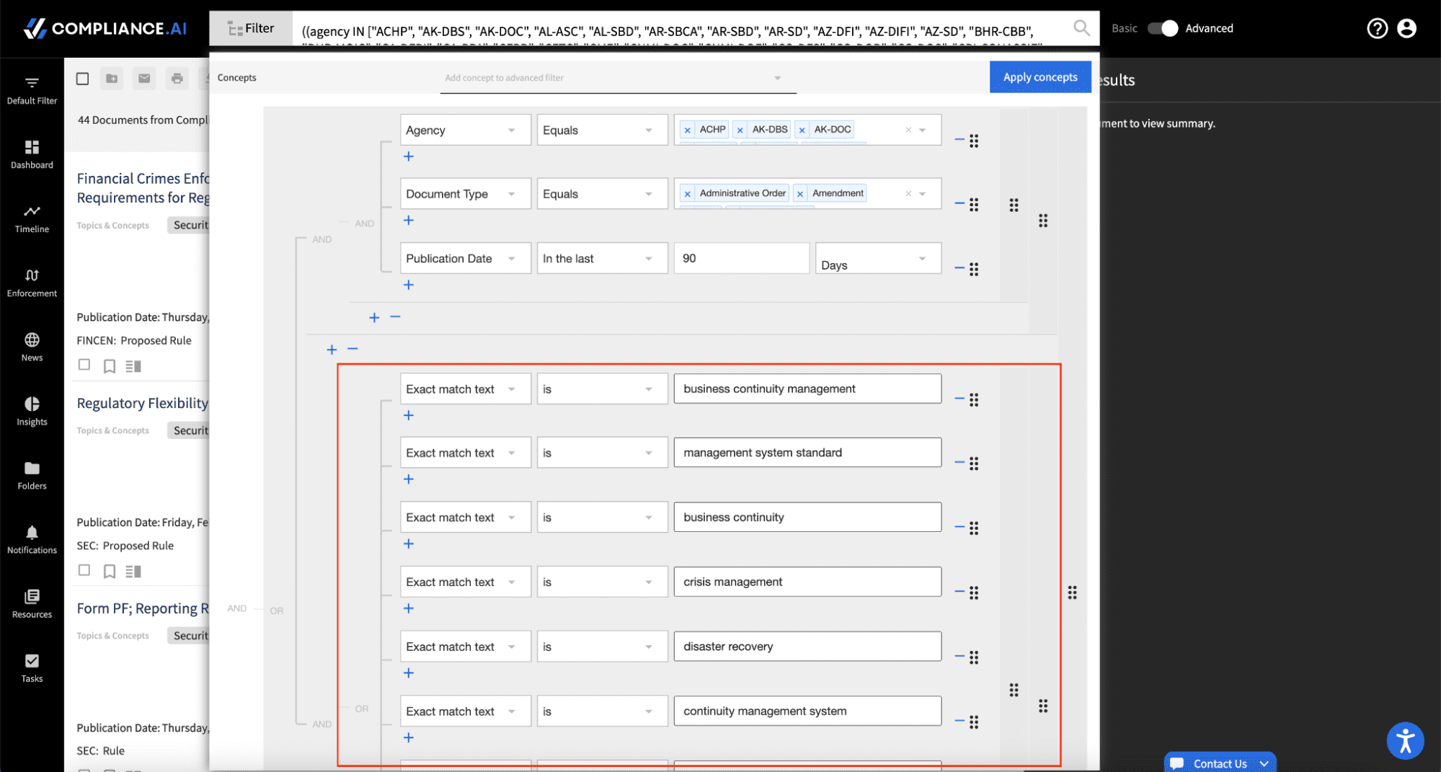The image size is (1441, 772).
Task: Bookmark the FINCEN Proposed Rule document
Action: 110,366
